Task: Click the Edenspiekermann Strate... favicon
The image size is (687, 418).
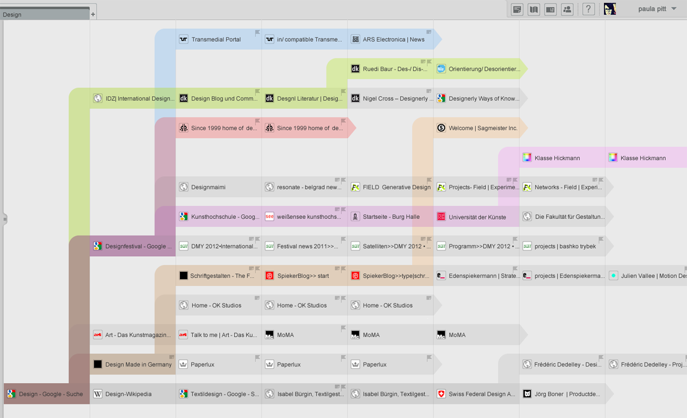Action: pos(441,276)
